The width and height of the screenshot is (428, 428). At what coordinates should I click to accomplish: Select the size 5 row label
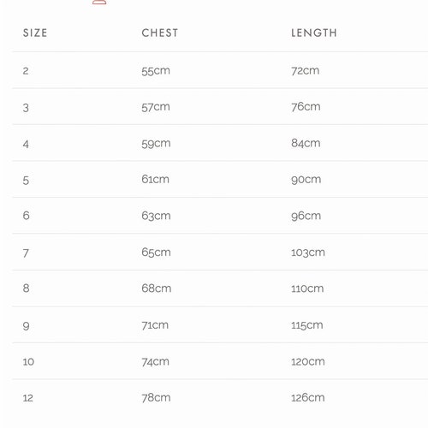click(x=26, y=181)
